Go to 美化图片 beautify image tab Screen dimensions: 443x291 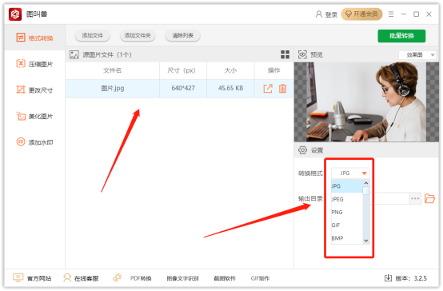pyautogui.click(x=34, y=116)
